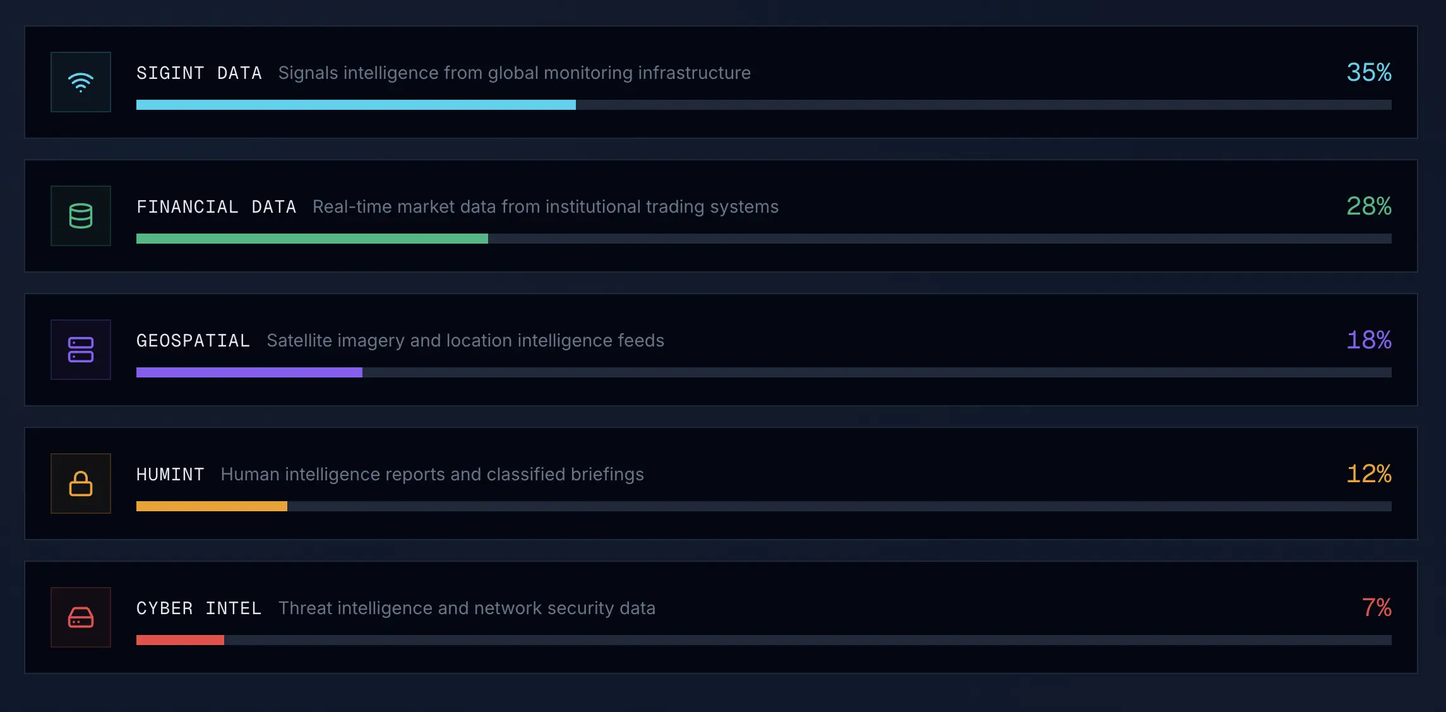Select the SIGINT DATA heading
Image resolution: width=1446 pixels, height=712 pixels.
(199, 73)
